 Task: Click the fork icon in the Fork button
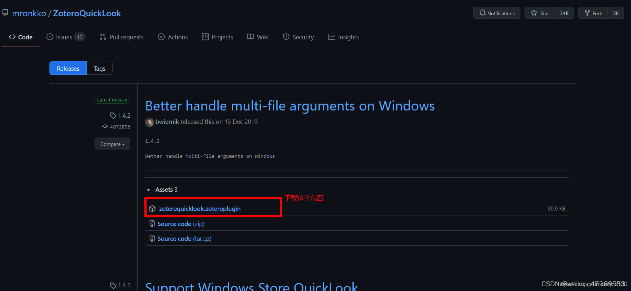[587, 13]
